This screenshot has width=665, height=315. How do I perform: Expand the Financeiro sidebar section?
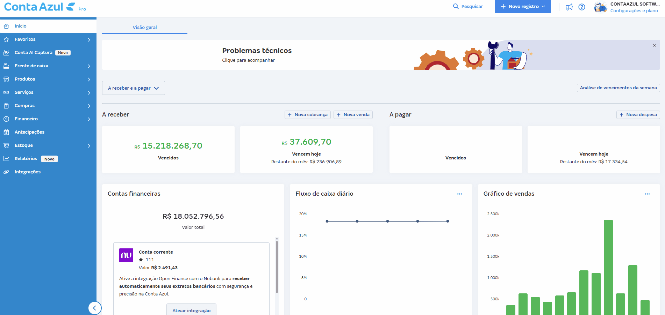click(x=48, y=119)
